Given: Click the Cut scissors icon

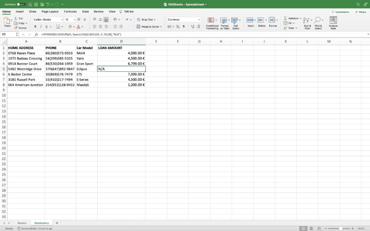Looking at the screenshot, I should (x=16, y=18).
